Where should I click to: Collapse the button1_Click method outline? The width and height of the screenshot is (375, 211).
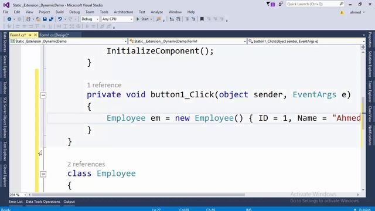pyautogui.click(x=43, y=95)
